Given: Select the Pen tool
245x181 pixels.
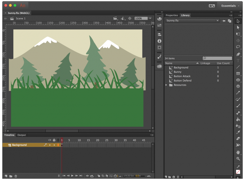Looking at the screenshot, I should coord(238,54).
